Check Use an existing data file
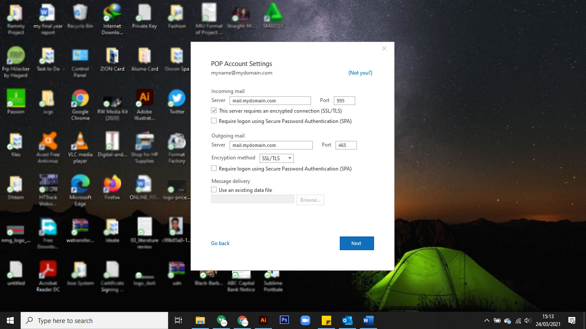The image size is (586, 329). [214, 190]
